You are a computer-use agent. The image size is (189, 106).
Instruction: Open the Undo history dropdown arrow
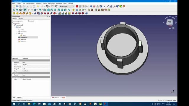[x=40, y=6]
